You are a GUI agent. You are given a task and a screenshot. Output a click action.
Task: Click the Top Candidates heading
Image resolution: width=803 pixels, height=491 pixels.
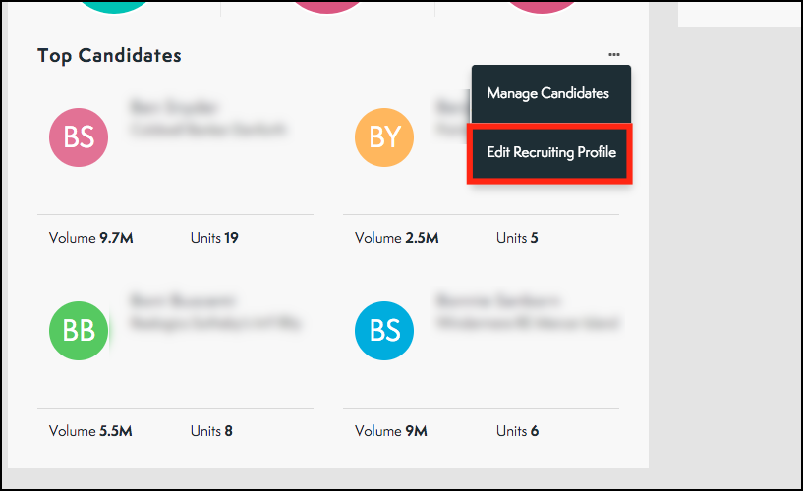click(x=109, y=55)
